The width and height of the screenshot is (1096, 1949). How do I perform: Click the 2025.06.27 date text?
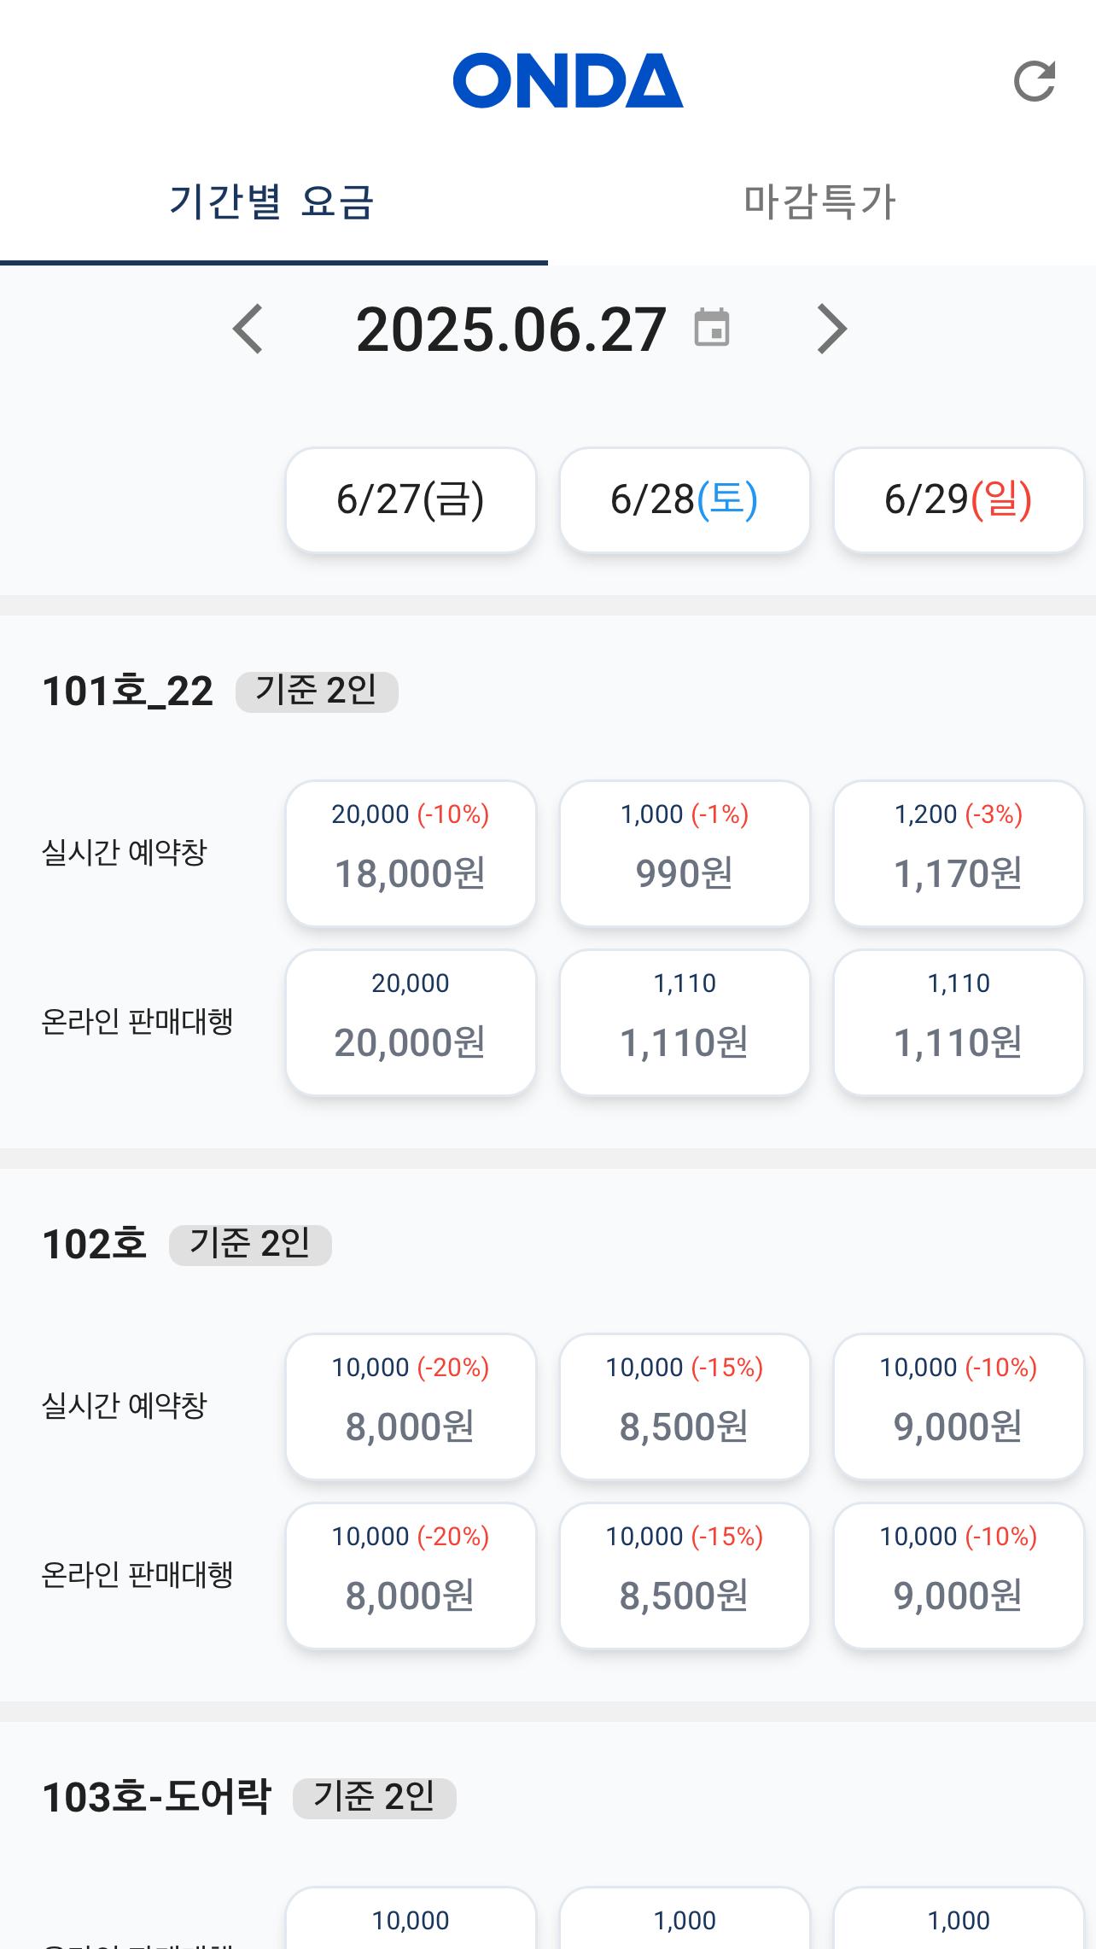[510, 330]
